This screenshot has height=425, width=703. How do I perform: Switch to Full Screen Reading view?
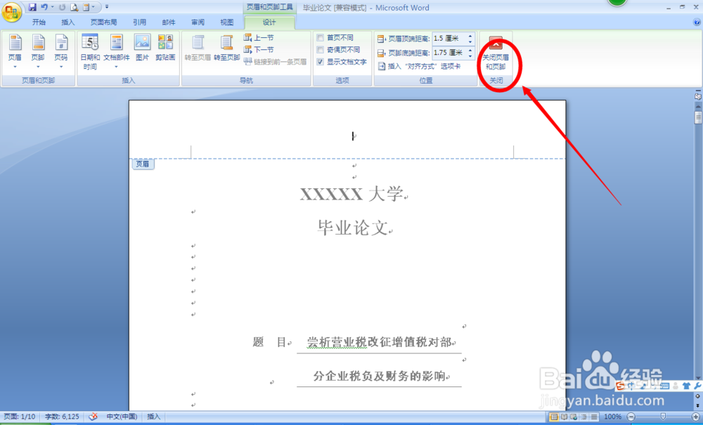[564, 417]
